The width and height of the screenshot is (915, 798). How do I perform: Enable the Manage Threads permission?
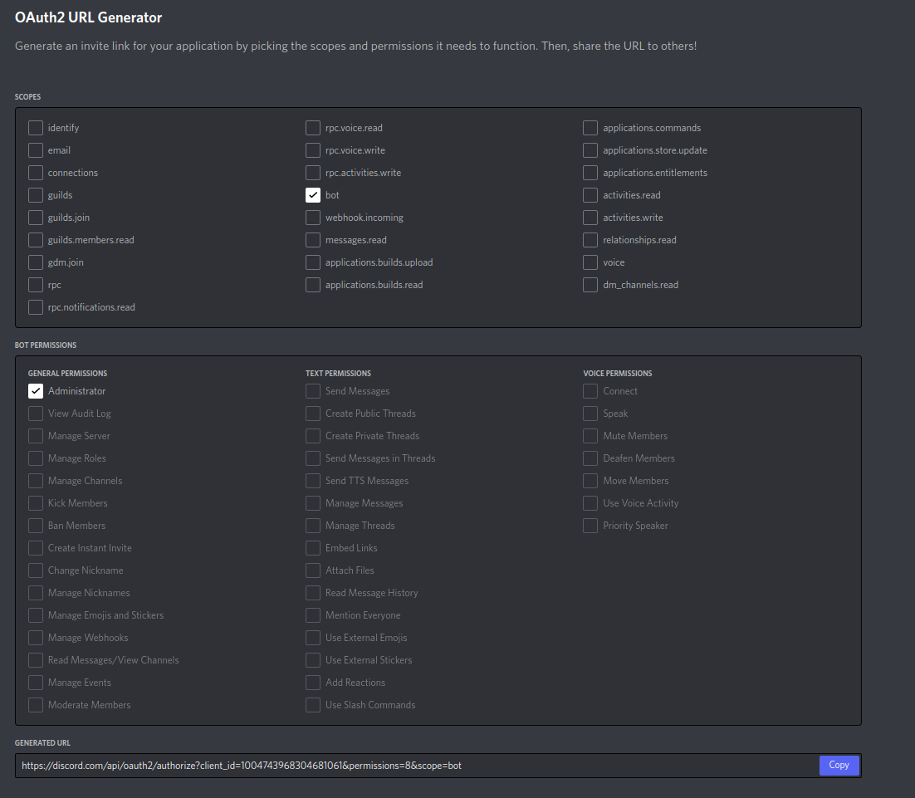313,525
